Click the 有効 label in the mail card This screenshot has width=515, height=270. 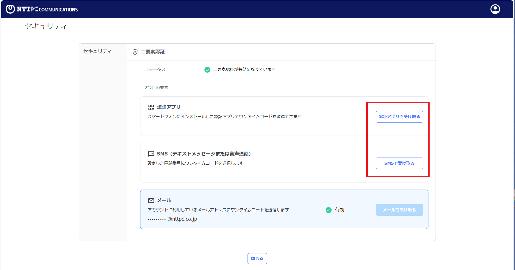(x=339, y=210)
